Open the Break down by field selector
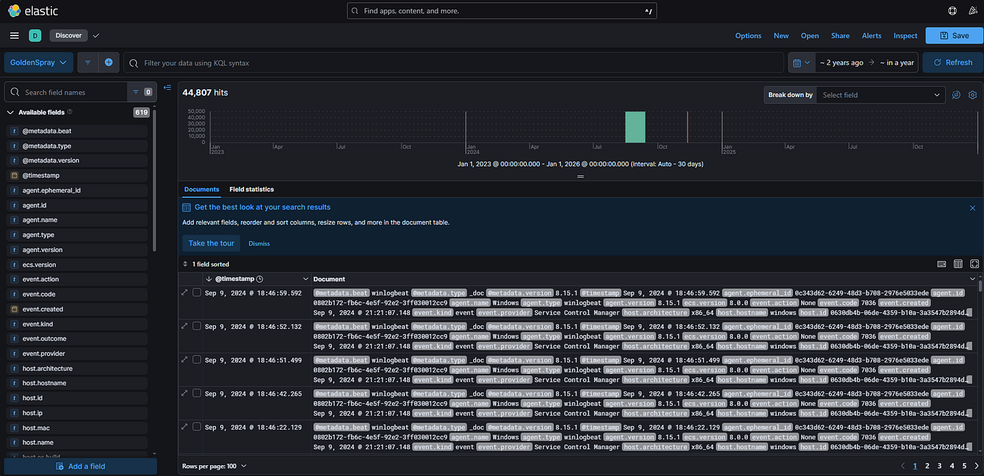Screen dimensions: 984x476 click(x=880, y=95)
